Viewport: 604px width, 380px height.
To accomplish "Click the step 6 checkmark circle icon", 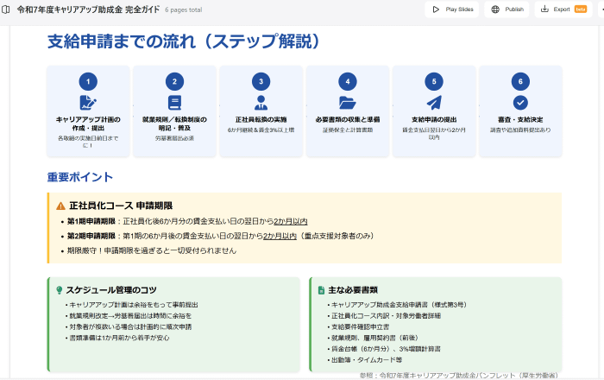I will [519, 103].
